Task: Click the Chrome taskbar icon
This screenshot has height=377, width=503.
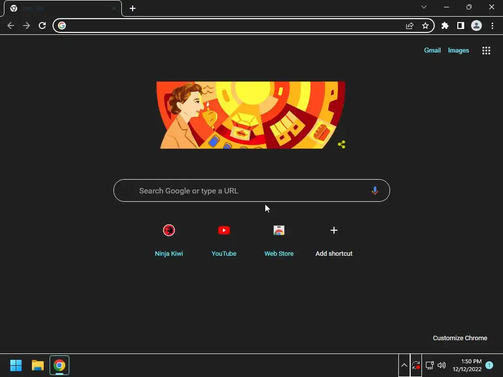Action: tap(59, 365)
